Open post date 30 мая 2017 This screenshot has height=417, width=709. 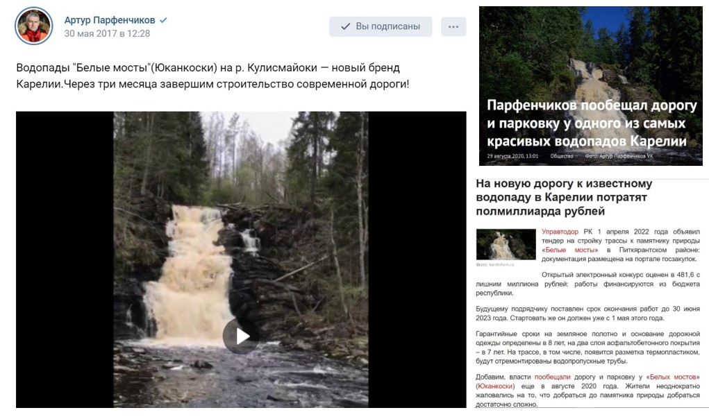tap(107, 33)
